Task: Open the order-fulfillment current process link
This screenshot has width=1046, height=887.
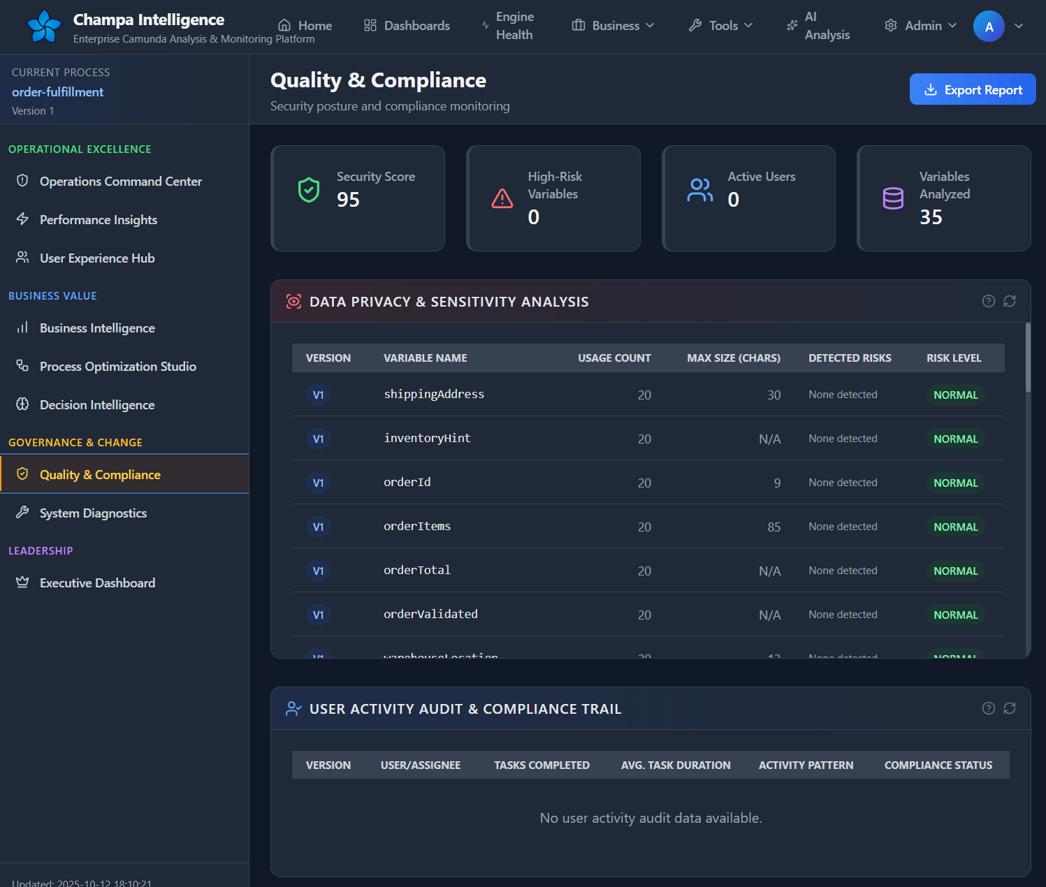Action: [57, 92]
